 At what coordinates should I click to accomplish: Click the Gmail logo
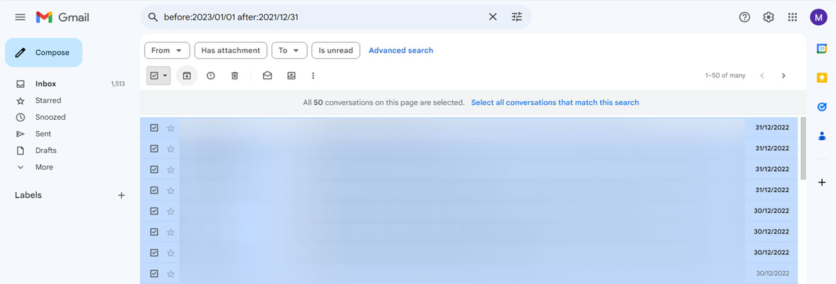tap(62, 17)
